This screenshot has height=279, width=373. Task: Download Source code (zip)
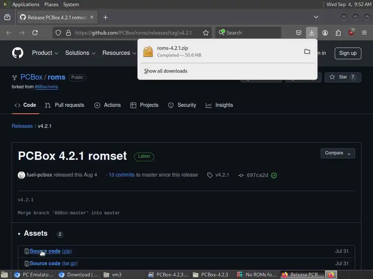pyautogui.click(x=51, y=251)
